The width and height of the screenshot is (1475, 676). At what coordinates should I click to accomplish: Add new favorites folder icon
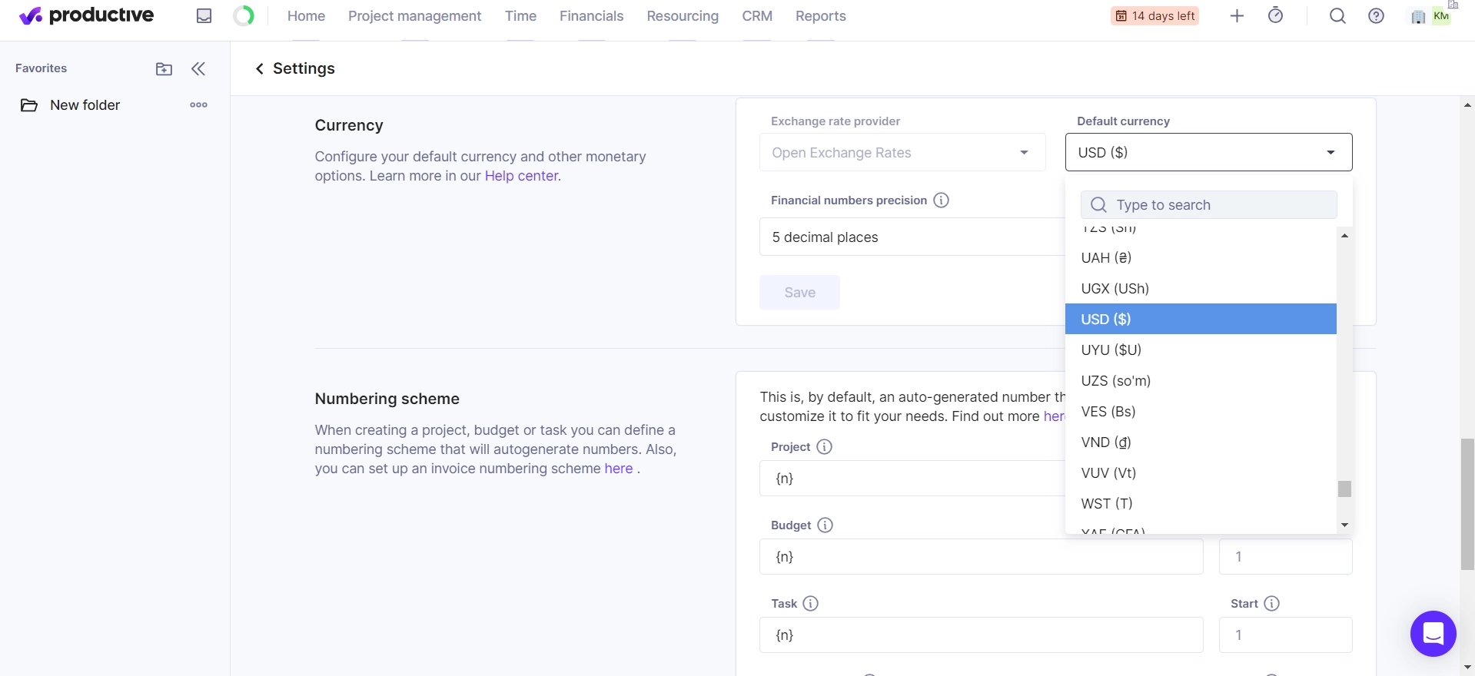(164, 69)
